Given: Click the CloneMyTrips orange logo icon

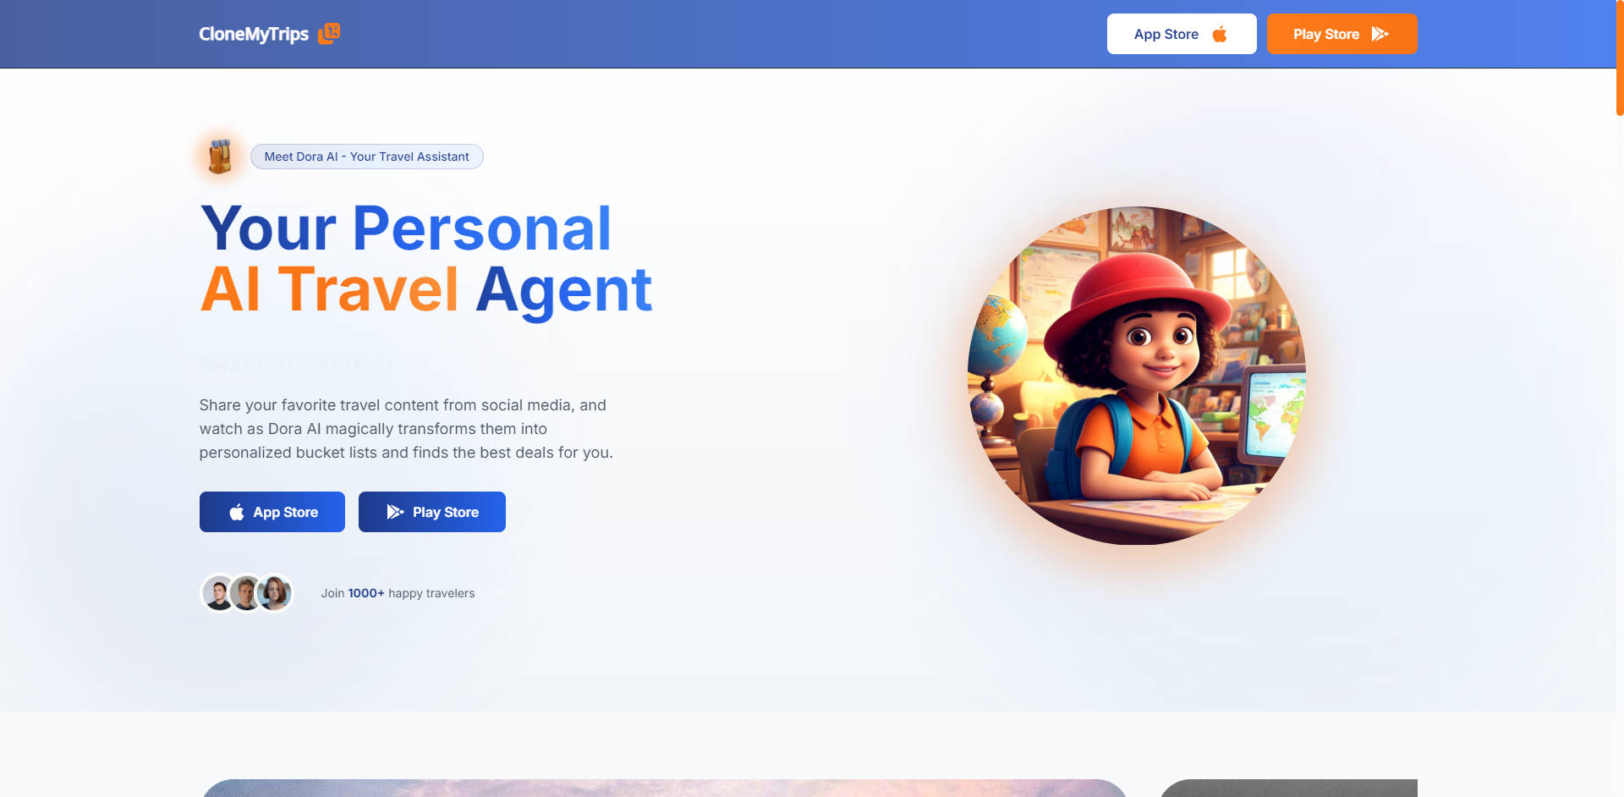Looking at the screenshot, I should [329, 34].
